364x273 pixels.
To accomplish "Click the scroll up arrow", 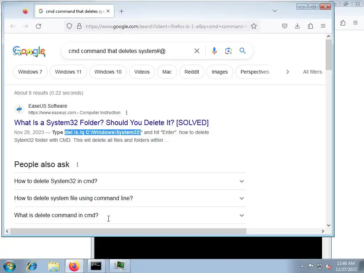I will [328, 36].
